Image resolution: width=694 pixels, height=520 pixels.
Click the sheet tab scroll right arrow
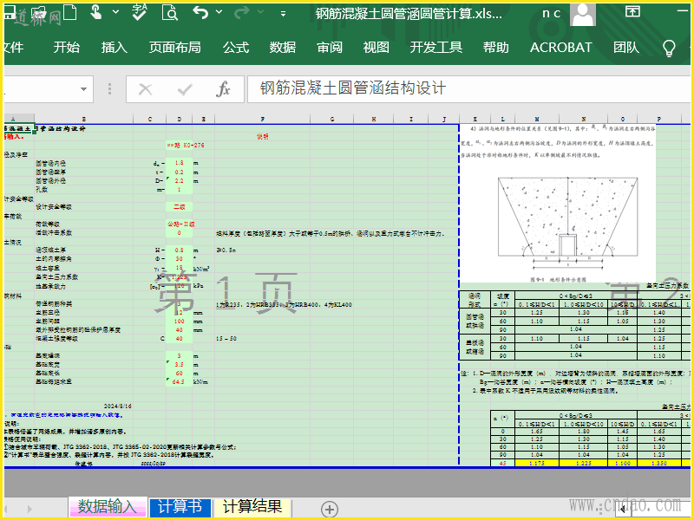click(29, 509)
